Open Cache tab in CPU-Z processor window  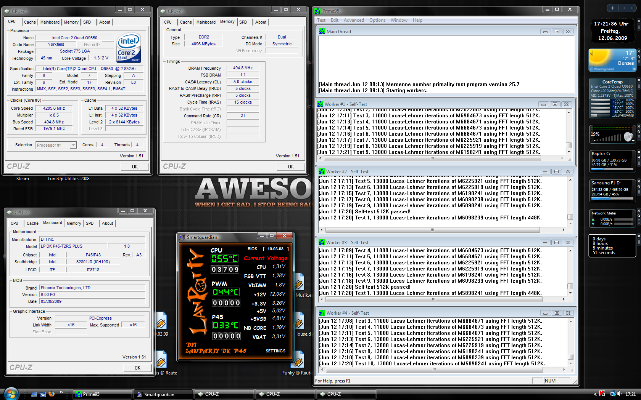tap(30, 22)
